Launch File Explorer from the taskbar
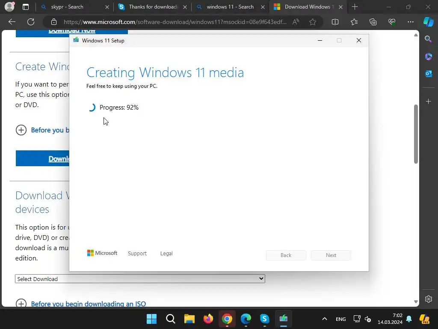Viewport: 438px width, 329px height. (x=189, y=319)
